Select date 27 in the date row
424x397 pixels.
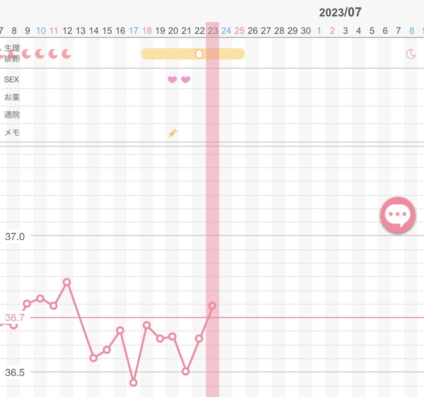coord(266,31)
